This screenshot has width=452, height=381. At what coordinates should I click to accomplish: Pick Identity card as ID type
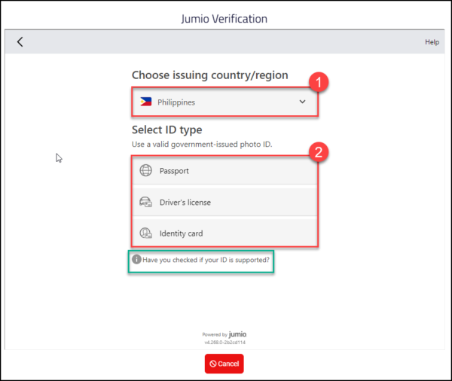[x=224, y=233]
